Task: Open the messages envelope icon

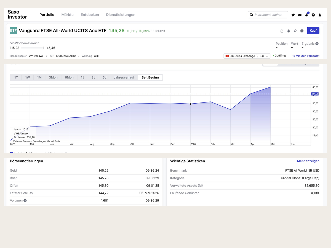Action: pos(300,15)
